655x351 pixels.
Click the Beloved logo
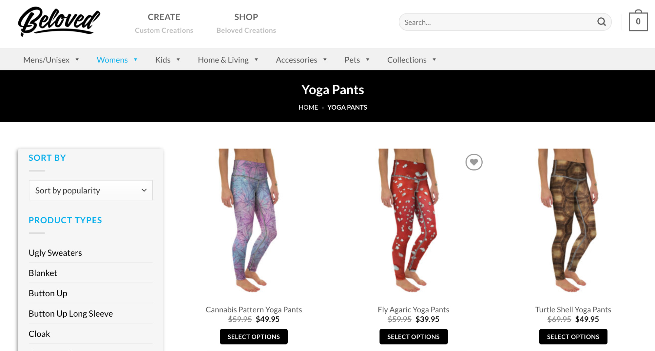[x=59, y=21]
